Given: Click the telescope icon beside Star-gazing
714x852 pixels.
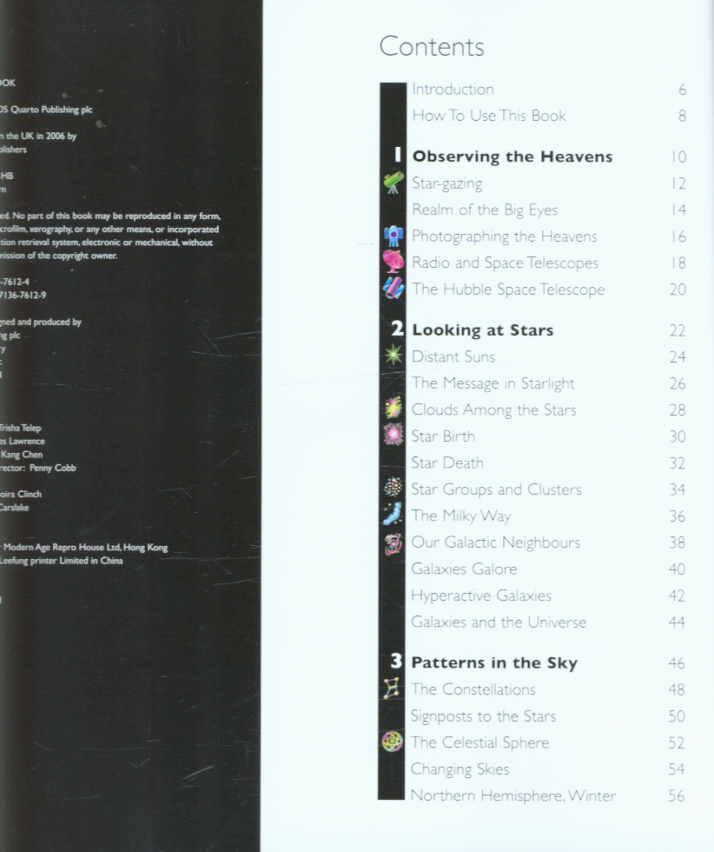Looking at the screenshot, I should (x=393, y=183).
